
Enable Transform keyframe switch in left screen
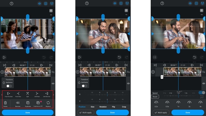point(9,86)
